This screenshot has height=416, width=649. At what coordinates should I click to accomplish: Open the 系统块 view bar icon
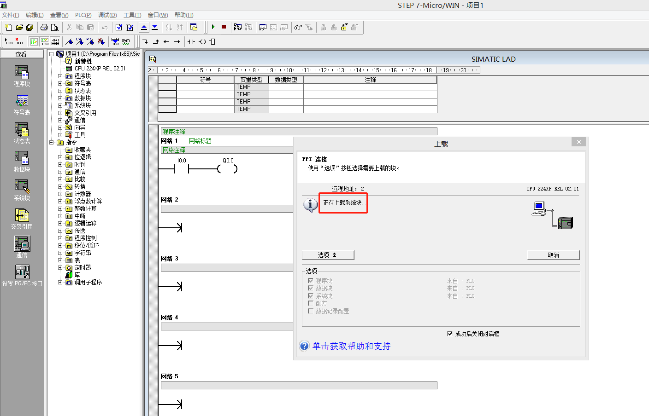[x=22, y=190]
